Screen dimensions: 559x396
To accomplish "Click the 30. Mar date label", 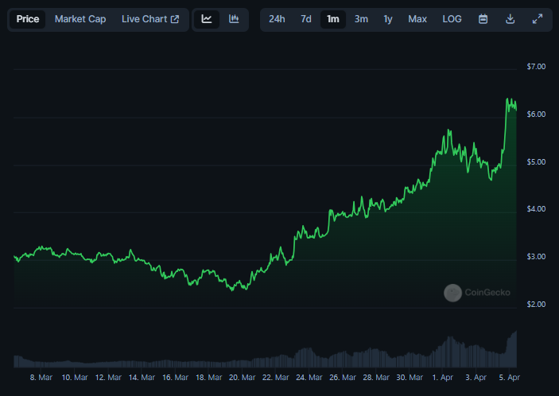I will coord(410,378).
